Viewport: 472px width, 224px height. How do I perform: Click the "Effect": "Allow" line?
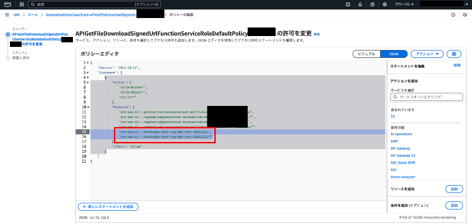pos(127,146)
